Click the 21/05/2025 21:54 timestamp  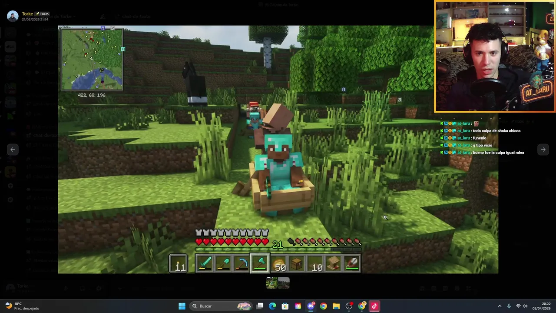pyautogui.click(x=35, y=20)
